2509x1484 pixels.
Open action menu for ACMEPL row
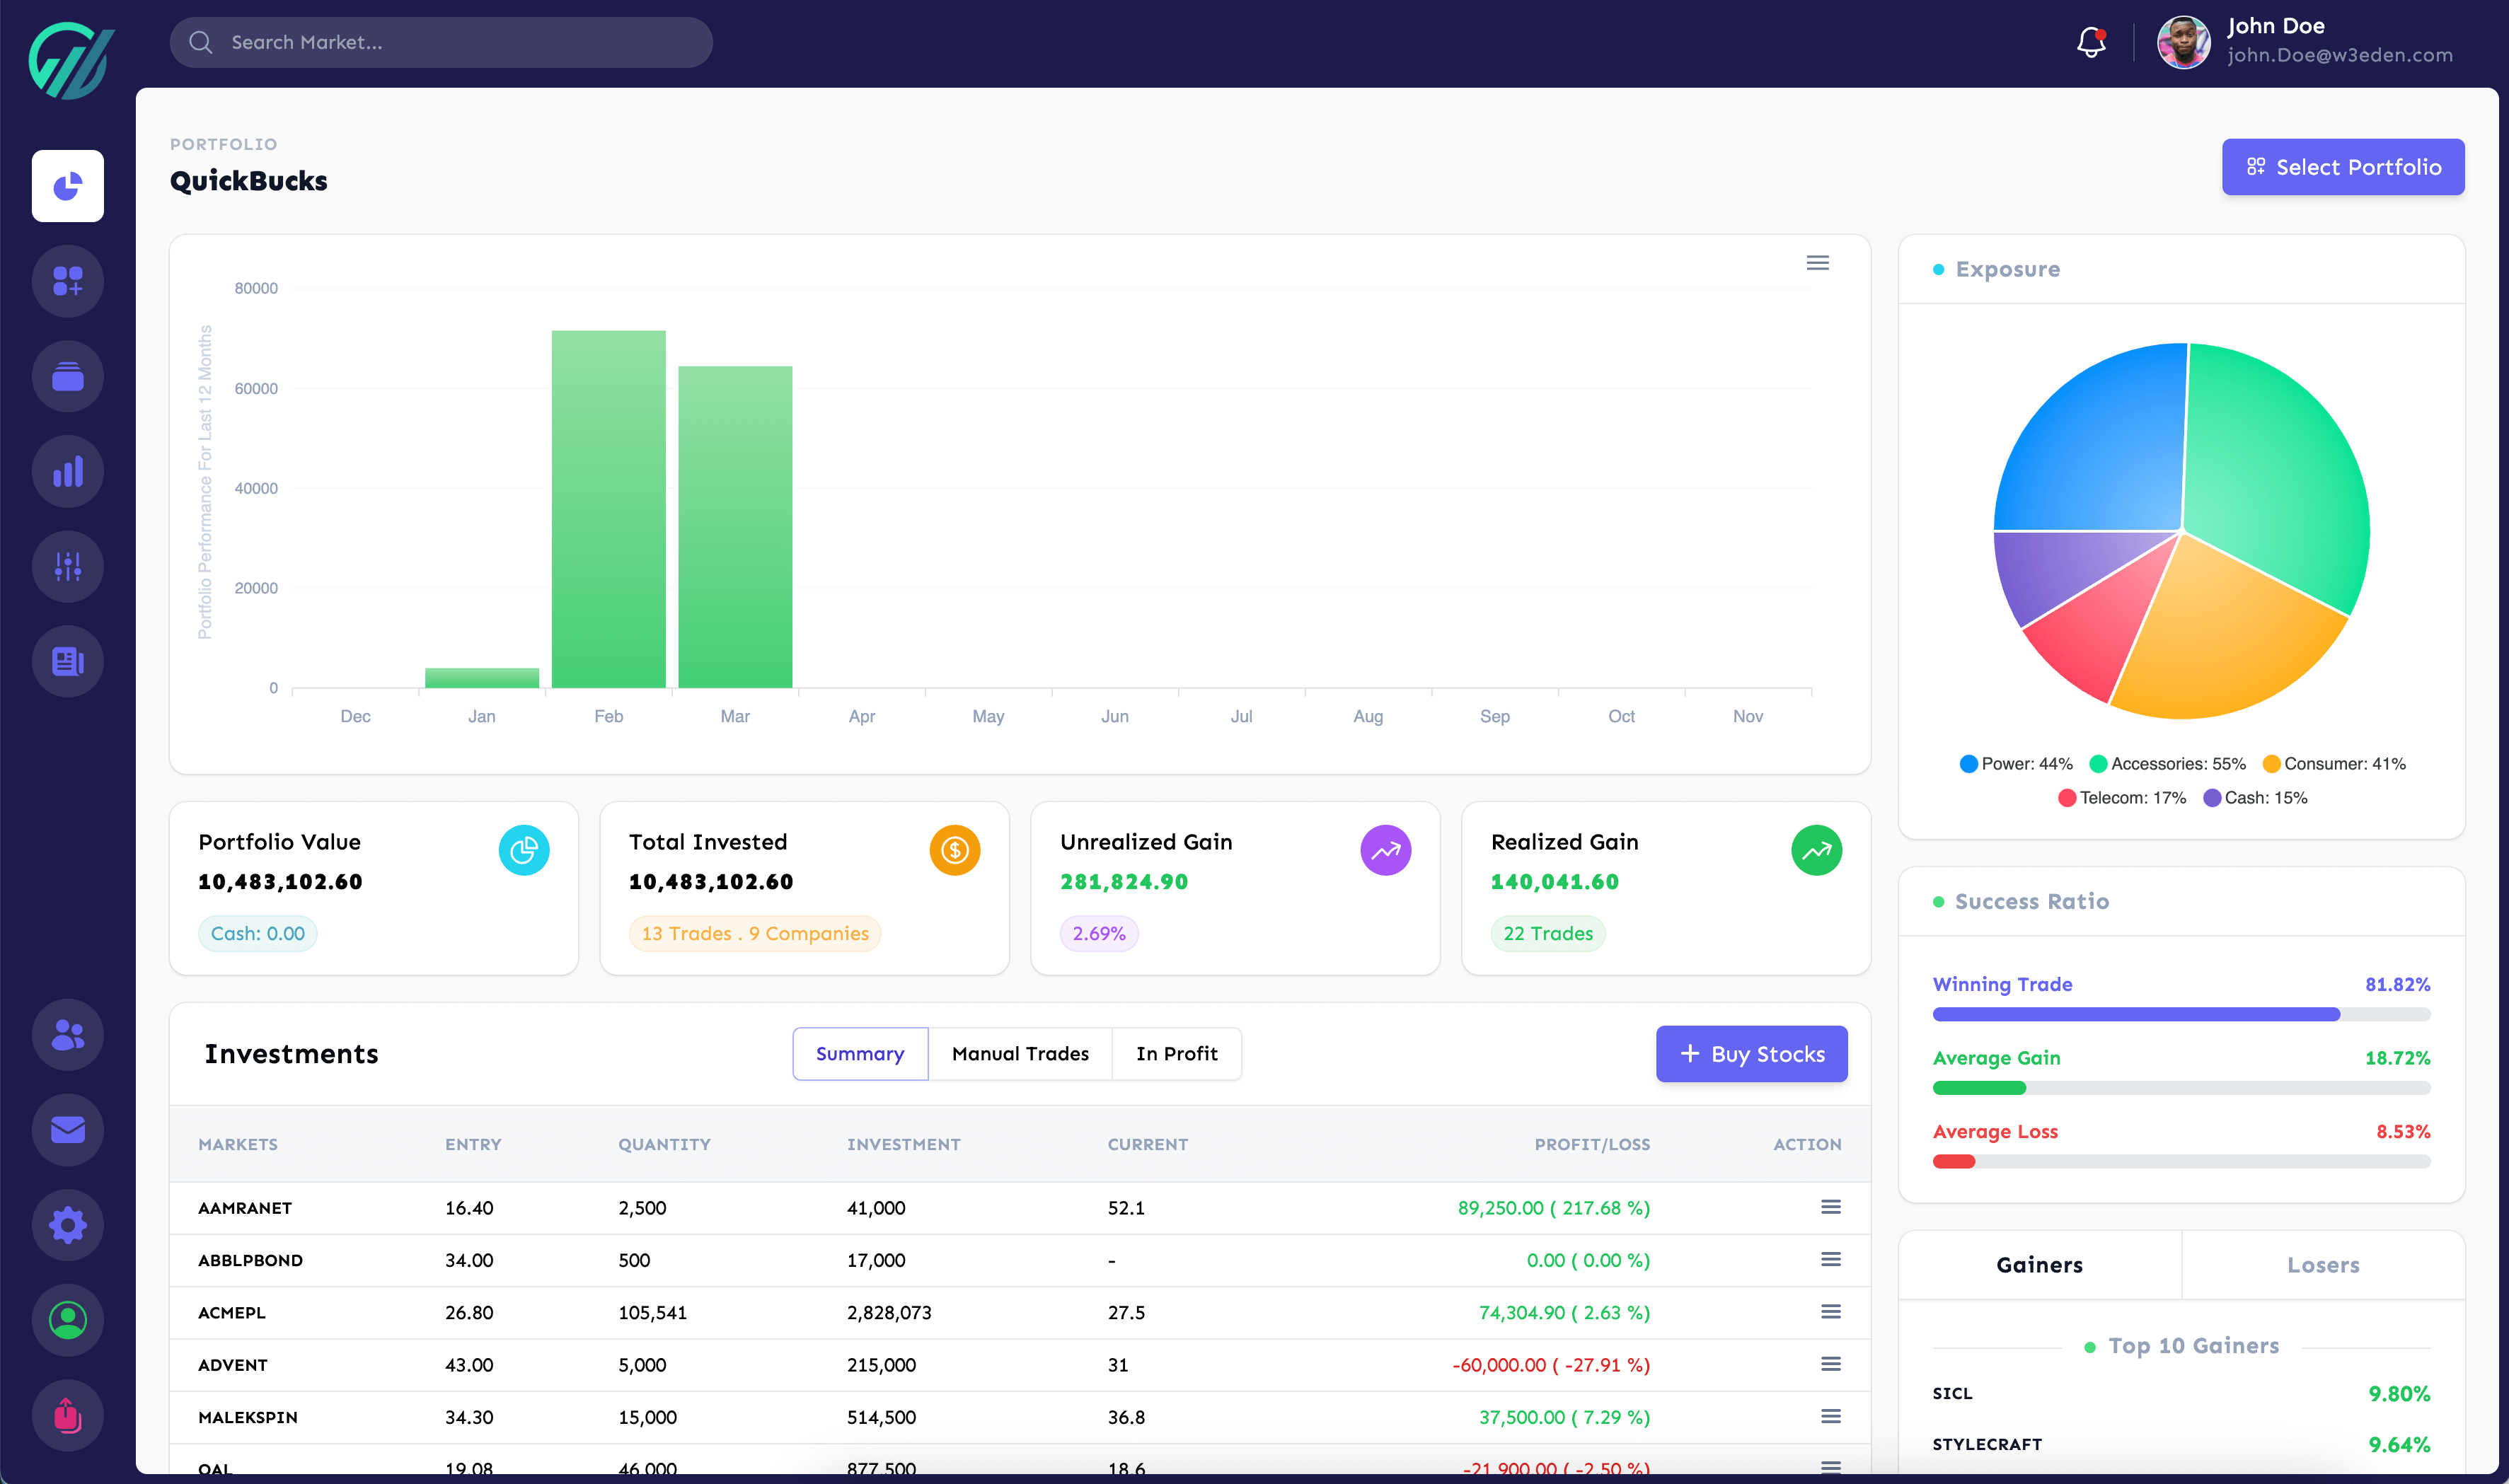pos(1830,1311)
